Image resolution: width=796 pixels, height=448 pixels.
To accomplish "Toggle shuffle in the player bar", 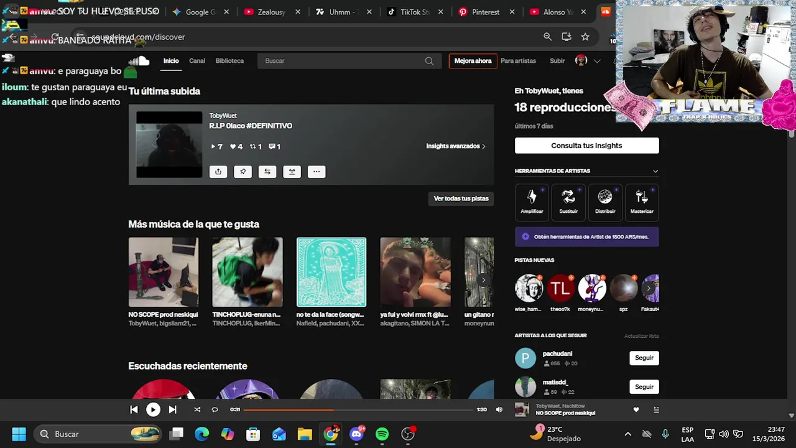I will [x=197, y=409].
